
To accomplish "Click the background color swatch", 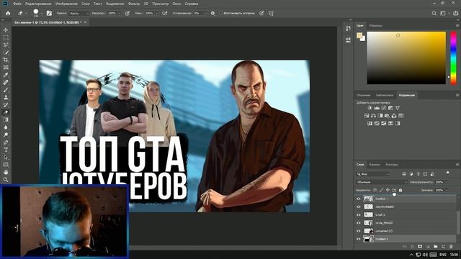I will pos(363,38).
